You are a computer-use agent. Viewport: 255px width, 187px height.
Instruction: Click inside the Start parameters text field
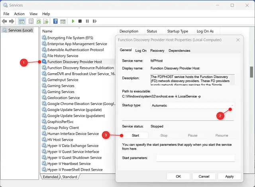click(195, 158)
